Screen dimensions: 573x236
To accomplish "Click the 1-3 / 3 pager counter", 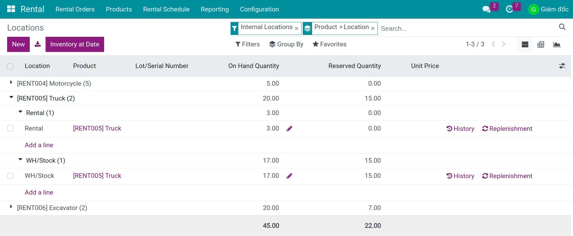I will pyautogui.click(x=475, y=44).
